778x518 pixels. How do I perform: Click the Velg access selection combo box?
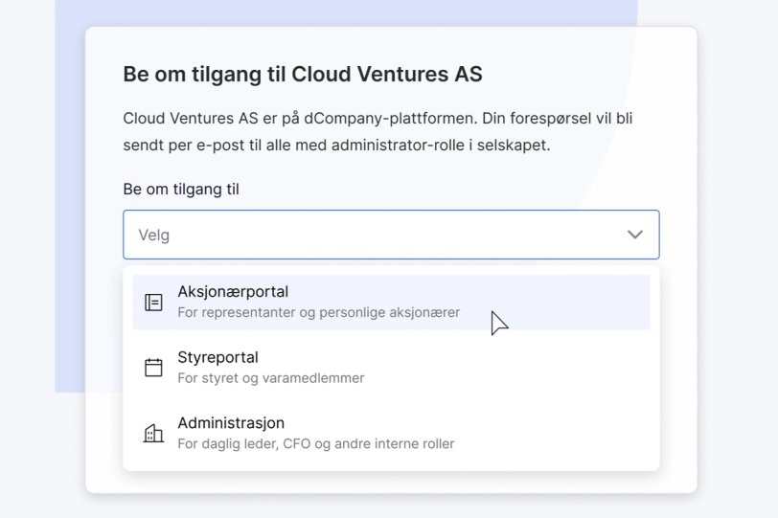[x=391, y=235]
